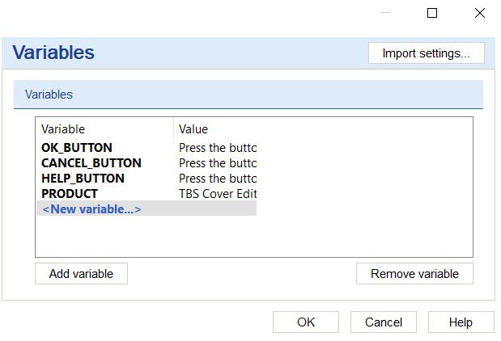
Task: Click the value cell for HELP_BUTTON
Action: (217, 179)
